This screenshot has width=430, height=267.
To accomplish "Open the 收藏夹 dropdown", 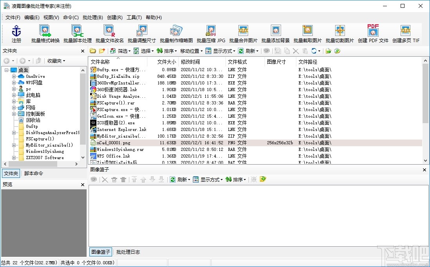I will point(56,61).
